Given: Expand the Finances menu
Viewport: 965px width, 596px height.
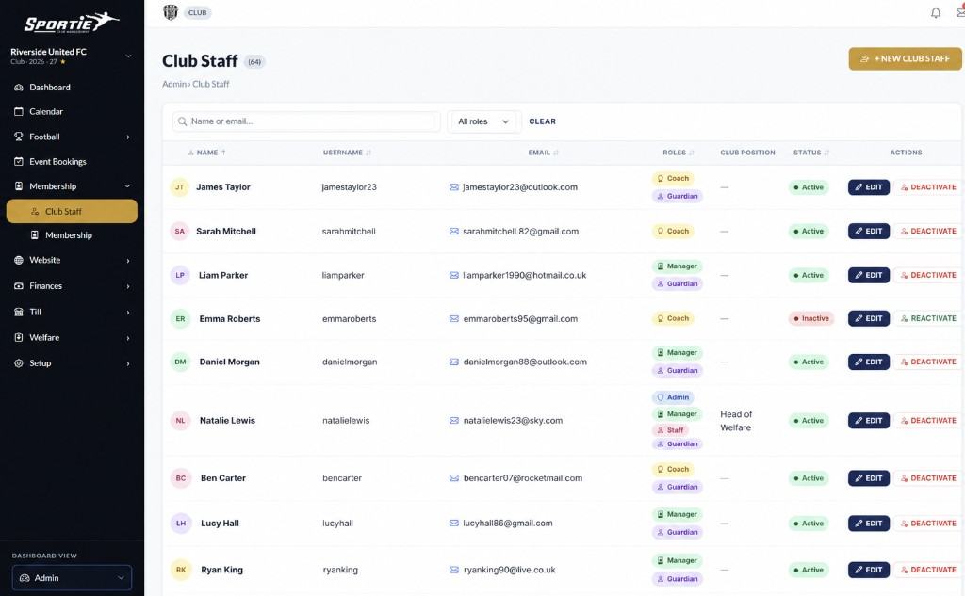Looking at the screenshot, I should point(128,286).
